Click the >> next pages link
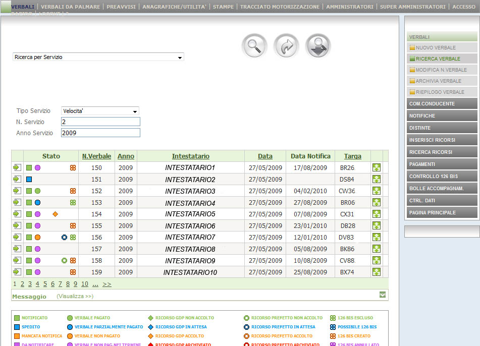The height and width of the screenshot is (346, 480). click(107, 284)
